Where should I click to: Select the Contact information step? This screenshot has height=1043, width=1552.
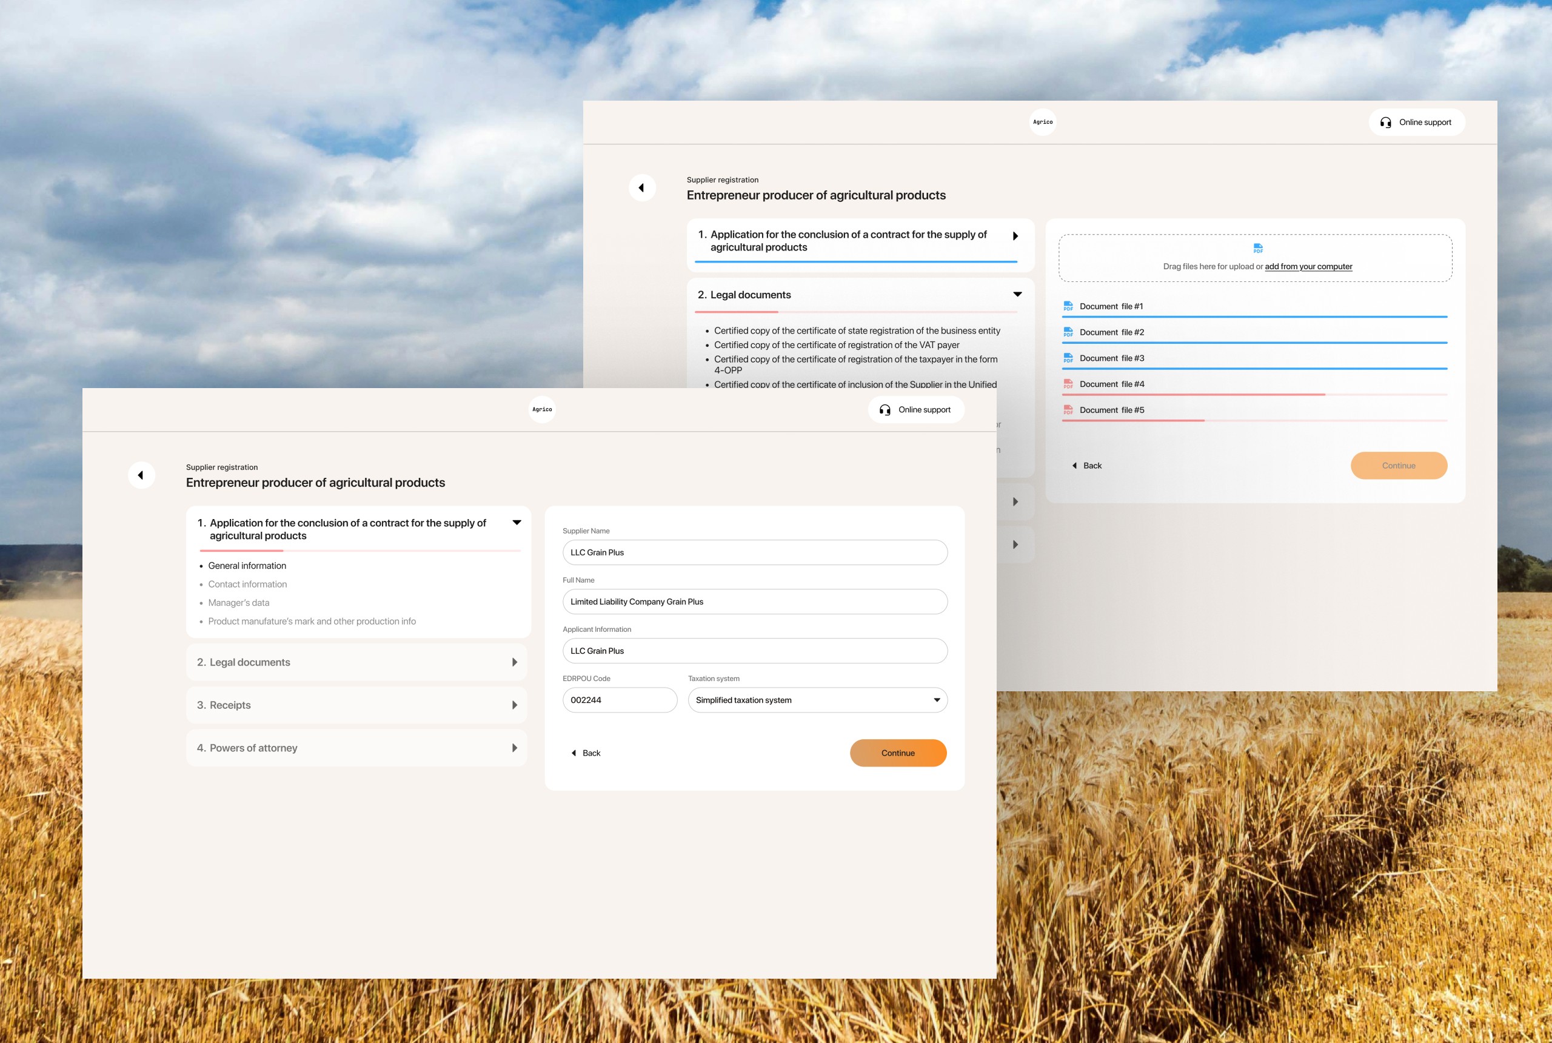(x=247, y=584)
